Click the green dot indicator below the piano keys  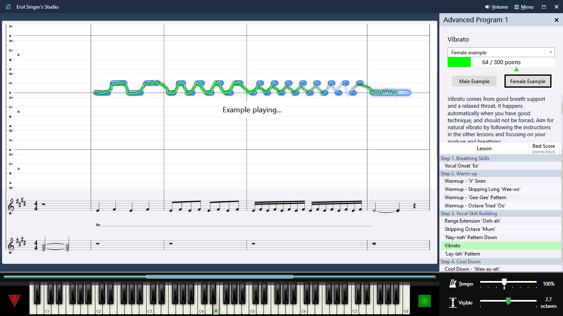coord(216,311)
